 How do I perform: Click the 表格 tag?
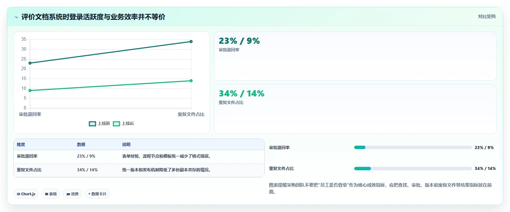(x=51, y=194)
